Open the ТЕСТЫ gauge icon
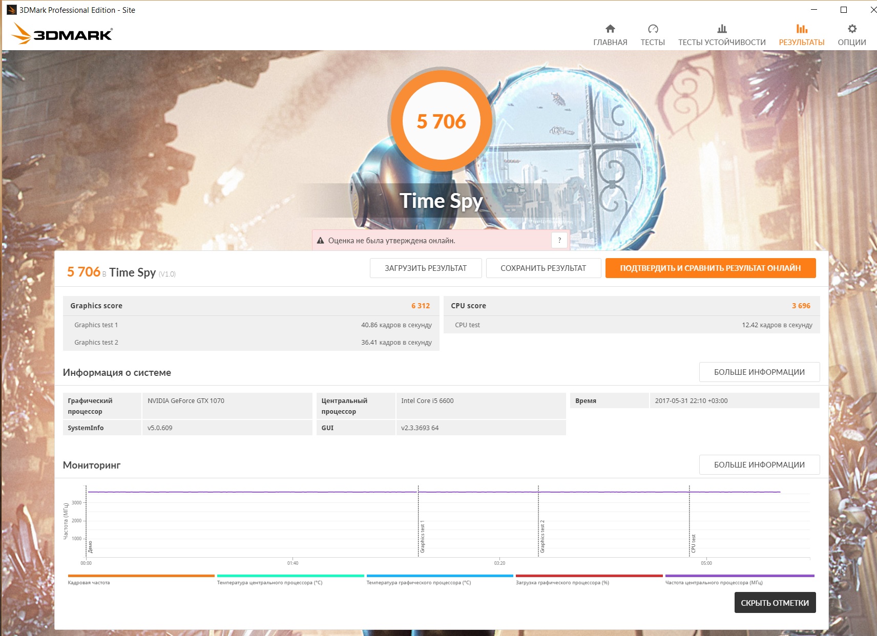 [x=653, y=29]
